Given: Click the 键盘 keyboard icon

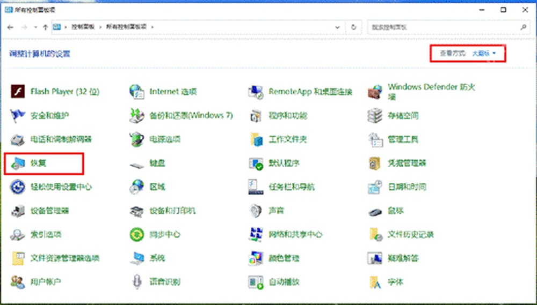Looking at the screenshot, I should point(136,165).
